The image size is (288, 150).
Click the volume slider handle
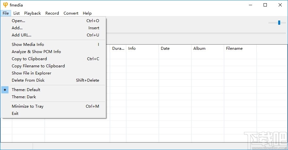[279, 22]
